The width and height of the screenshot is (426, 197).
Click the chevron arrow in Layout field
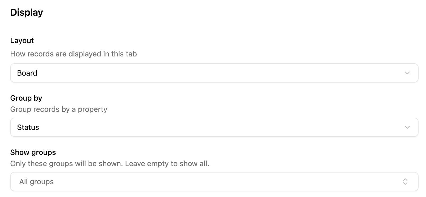pyautogui.click(x=407, y=73)
